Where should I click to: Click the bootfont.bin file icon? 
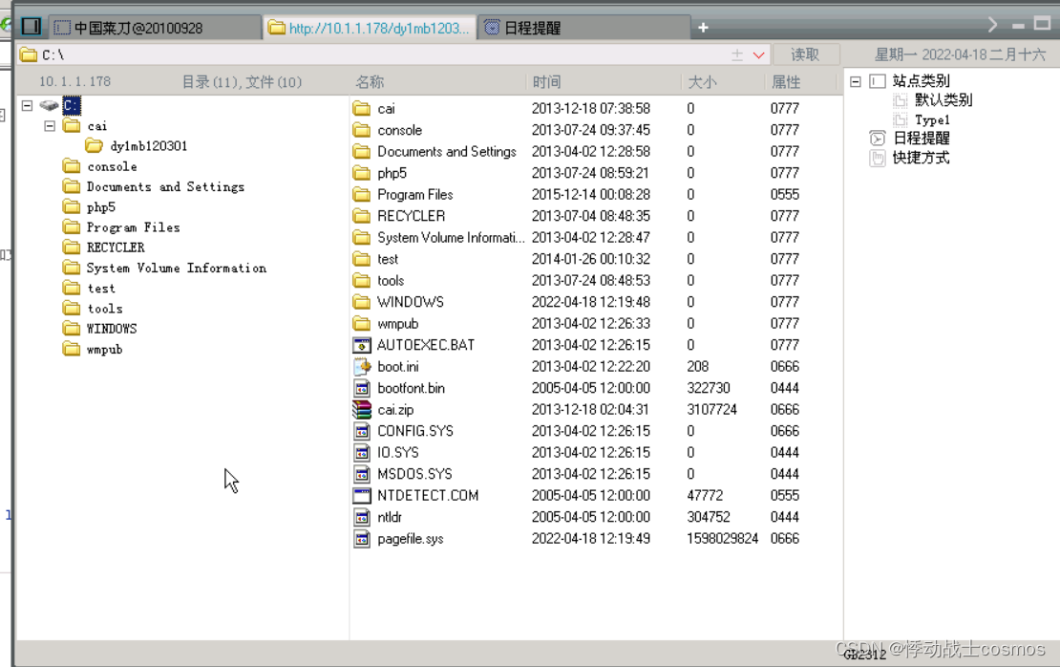362,388
